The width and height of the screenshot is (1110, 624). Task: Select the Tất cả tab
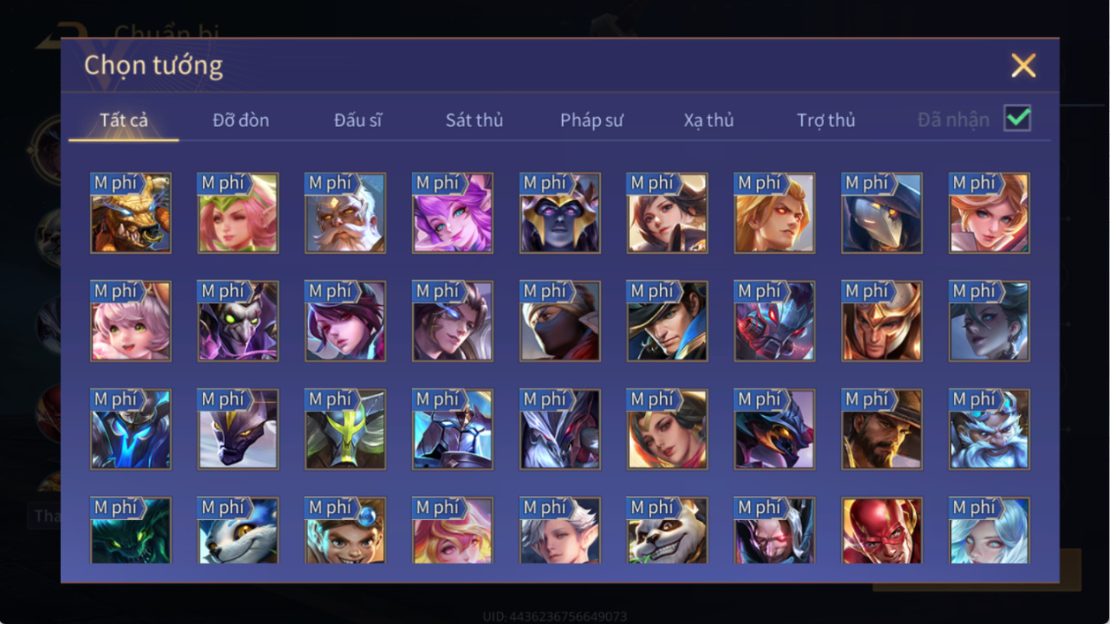point(124,120)
